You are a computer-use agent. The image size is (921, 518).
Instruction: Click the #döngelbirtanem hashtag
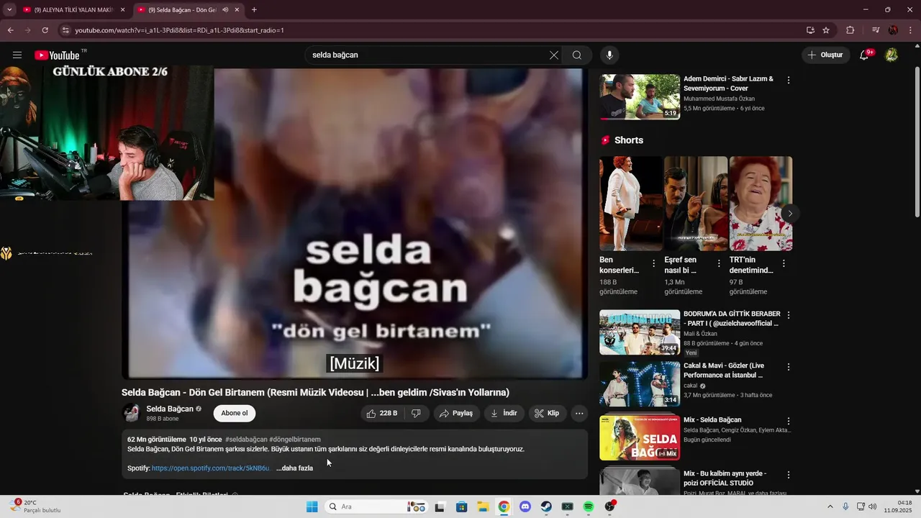point(295,440)
